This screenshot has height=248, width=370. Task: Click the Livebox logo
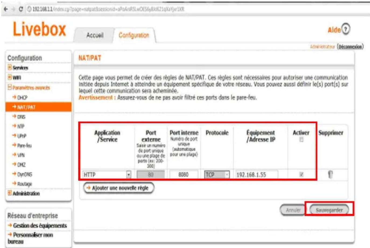(39, 29)
